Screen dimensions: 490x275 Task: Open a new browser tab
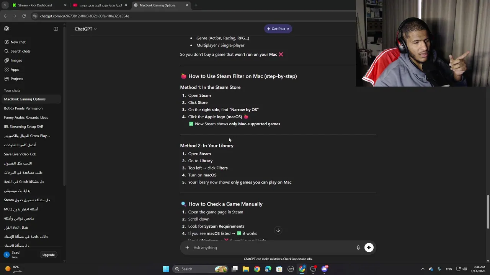tap(196, 5)
